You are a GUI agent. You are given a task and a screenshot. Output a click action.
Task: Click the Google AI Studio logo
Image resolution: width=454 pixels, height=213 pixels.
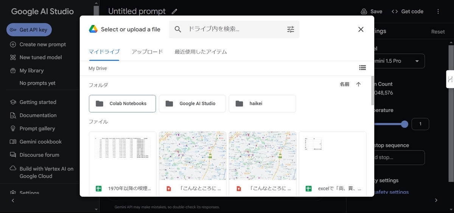point(42,11)
